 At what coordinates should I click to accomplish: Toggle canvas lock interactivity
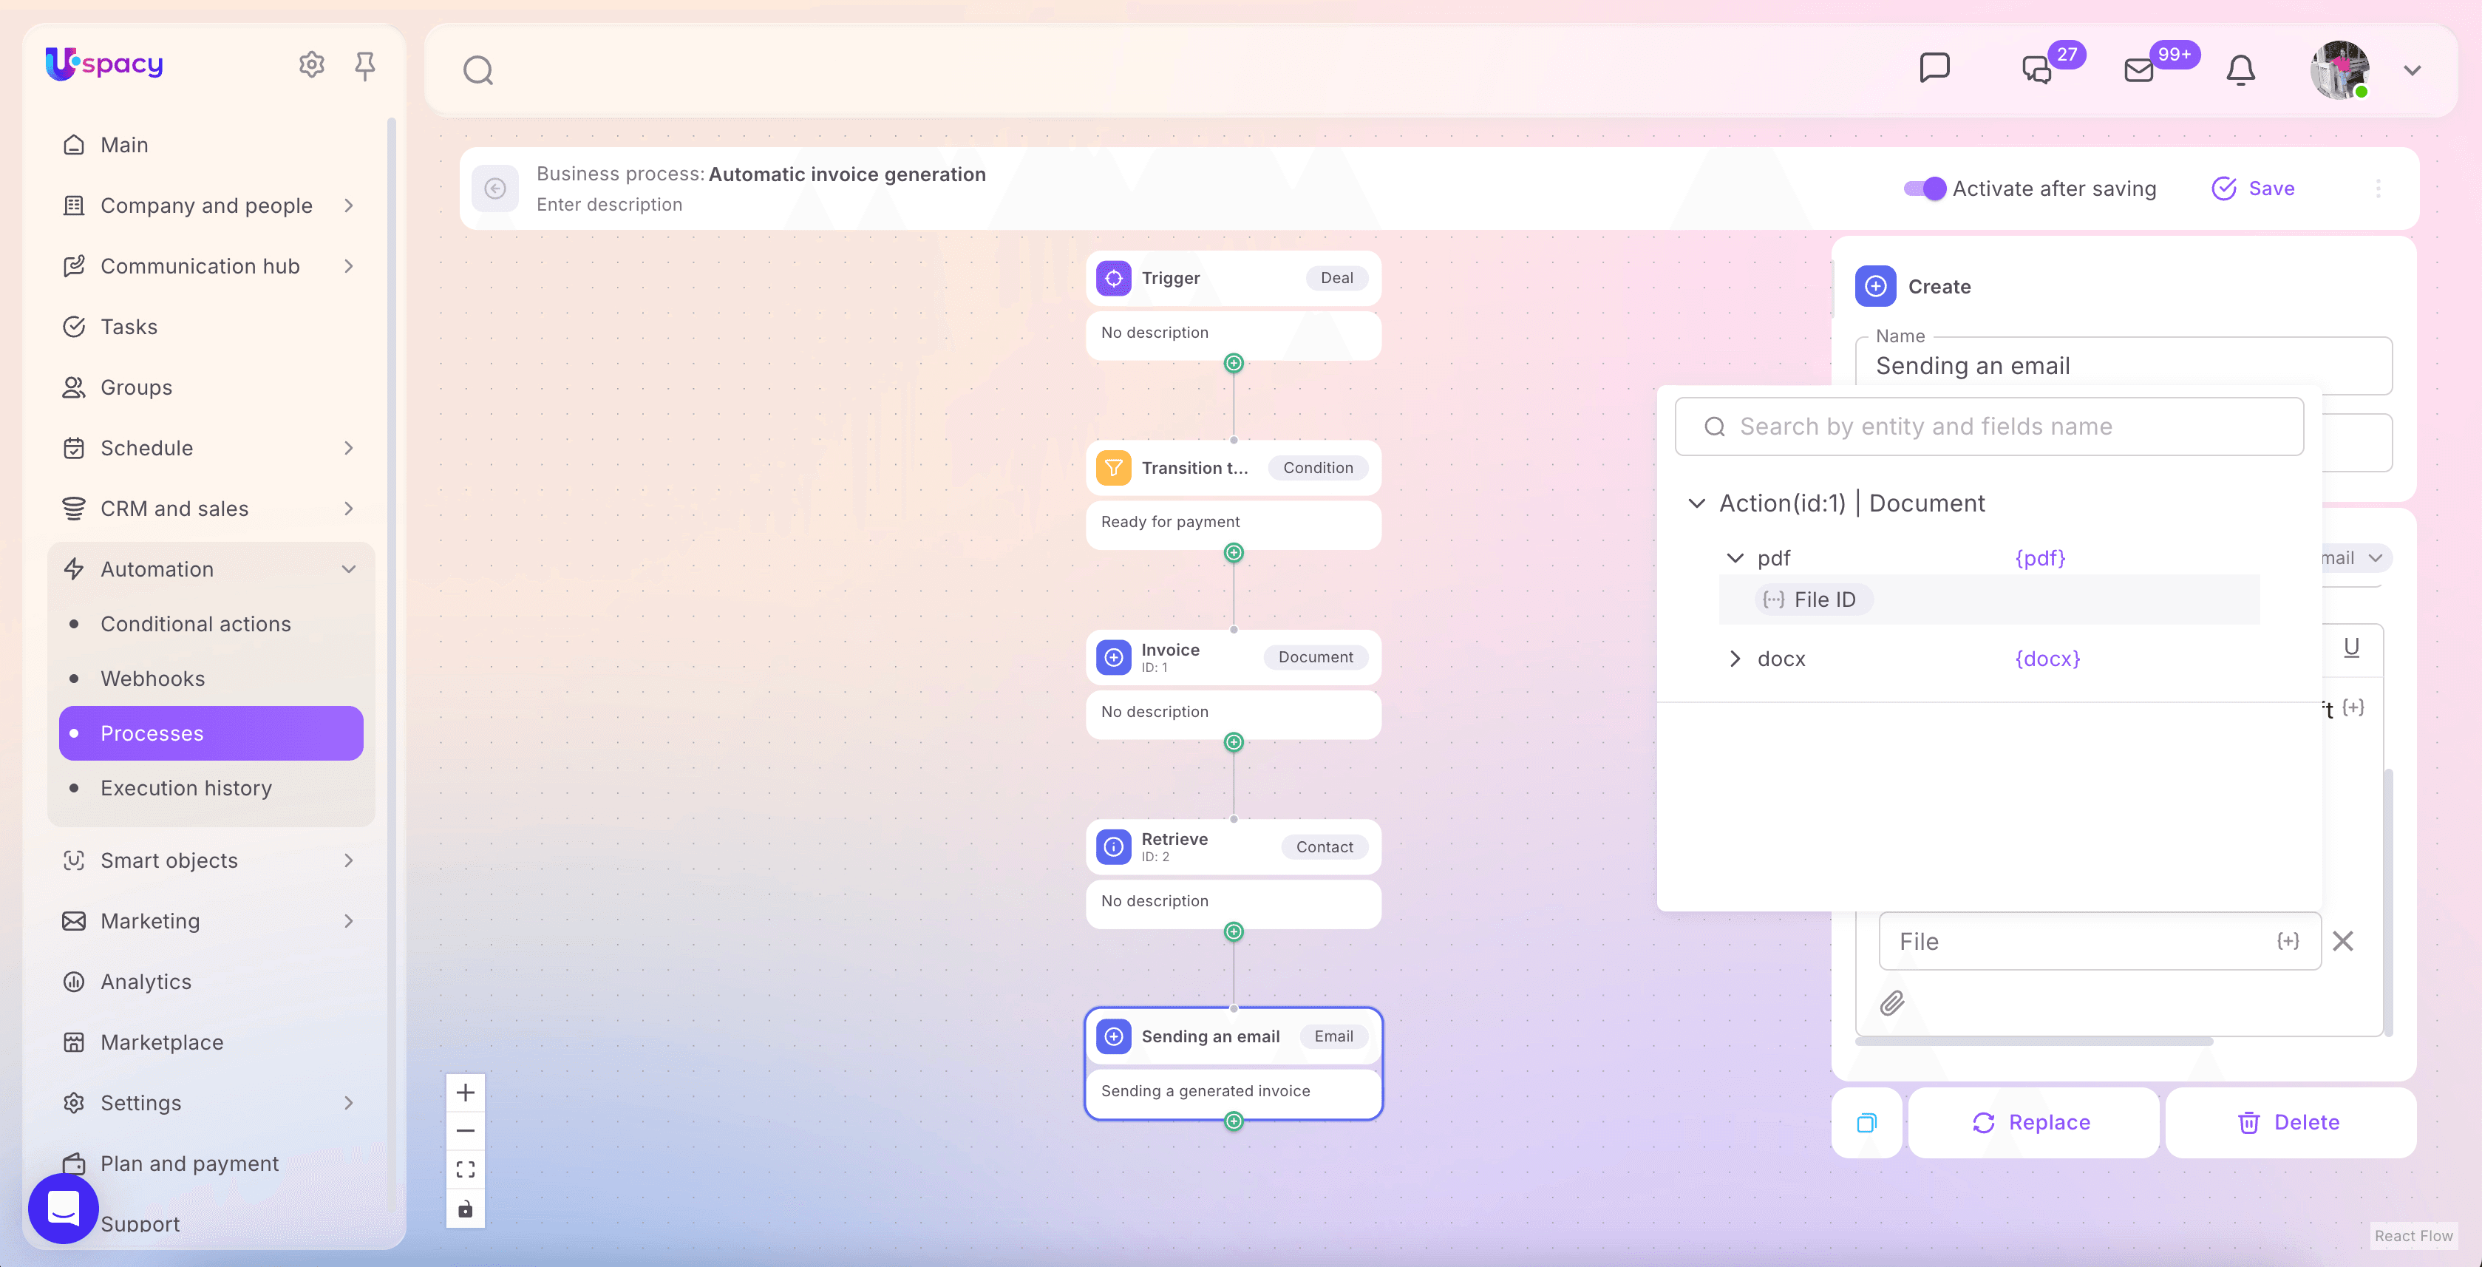466,1208
